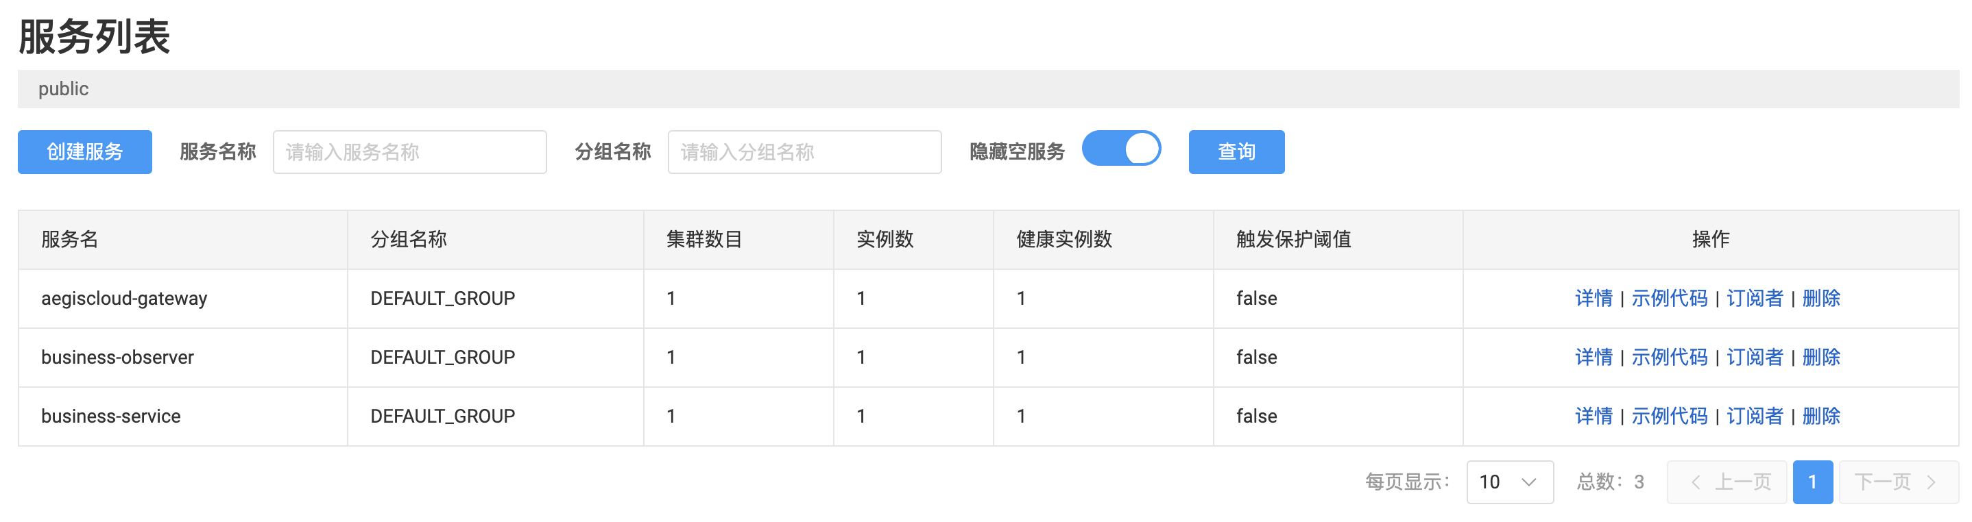Focus the 服务名称 input field

(409, 152)
